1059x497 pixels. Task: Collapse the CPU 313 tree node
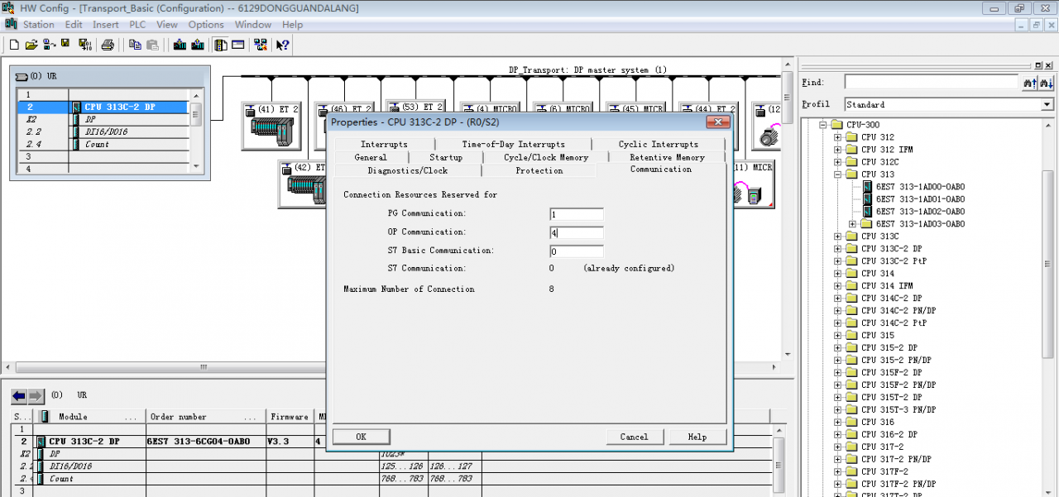click(837, 174)
